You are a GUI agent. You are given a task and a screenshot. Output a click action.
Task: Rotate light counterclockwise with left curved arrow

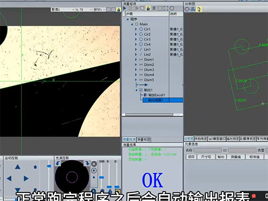tap(57, 163)
